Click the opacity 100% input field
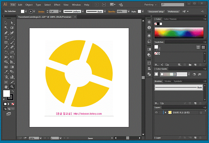The height and width of the screenshot is (143, 209). pyautogui.click(x=122, y=11)
